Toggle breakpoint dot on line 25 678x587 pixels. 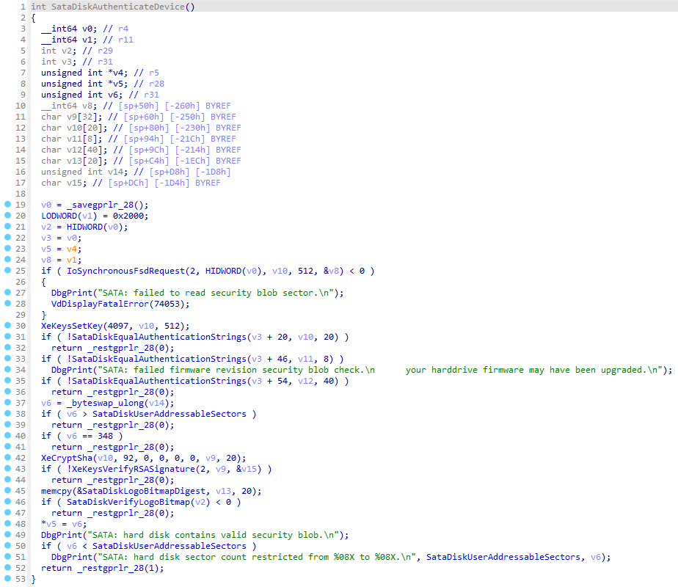pyautogui.click(x=7, y=271)
